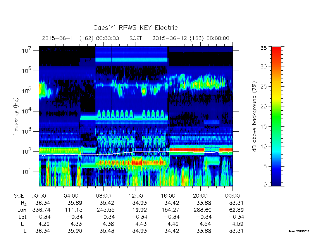The width and height of the screenshot is (310, 233).
Task: Click the '20' color bar tick label
Action: [263, 106]
